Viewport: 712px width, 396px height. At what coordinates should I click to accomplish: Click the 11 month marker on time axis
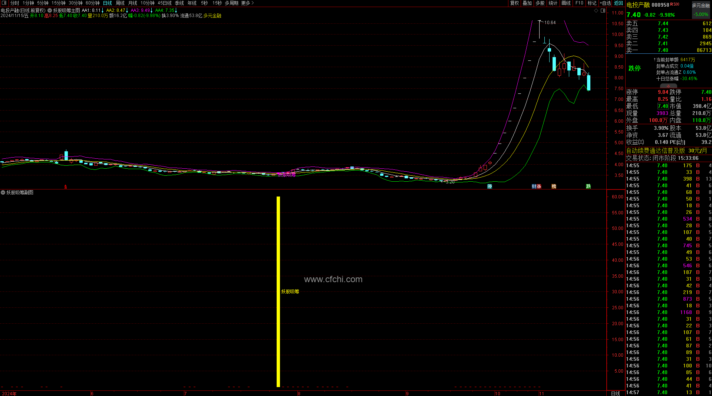(541, 393)
